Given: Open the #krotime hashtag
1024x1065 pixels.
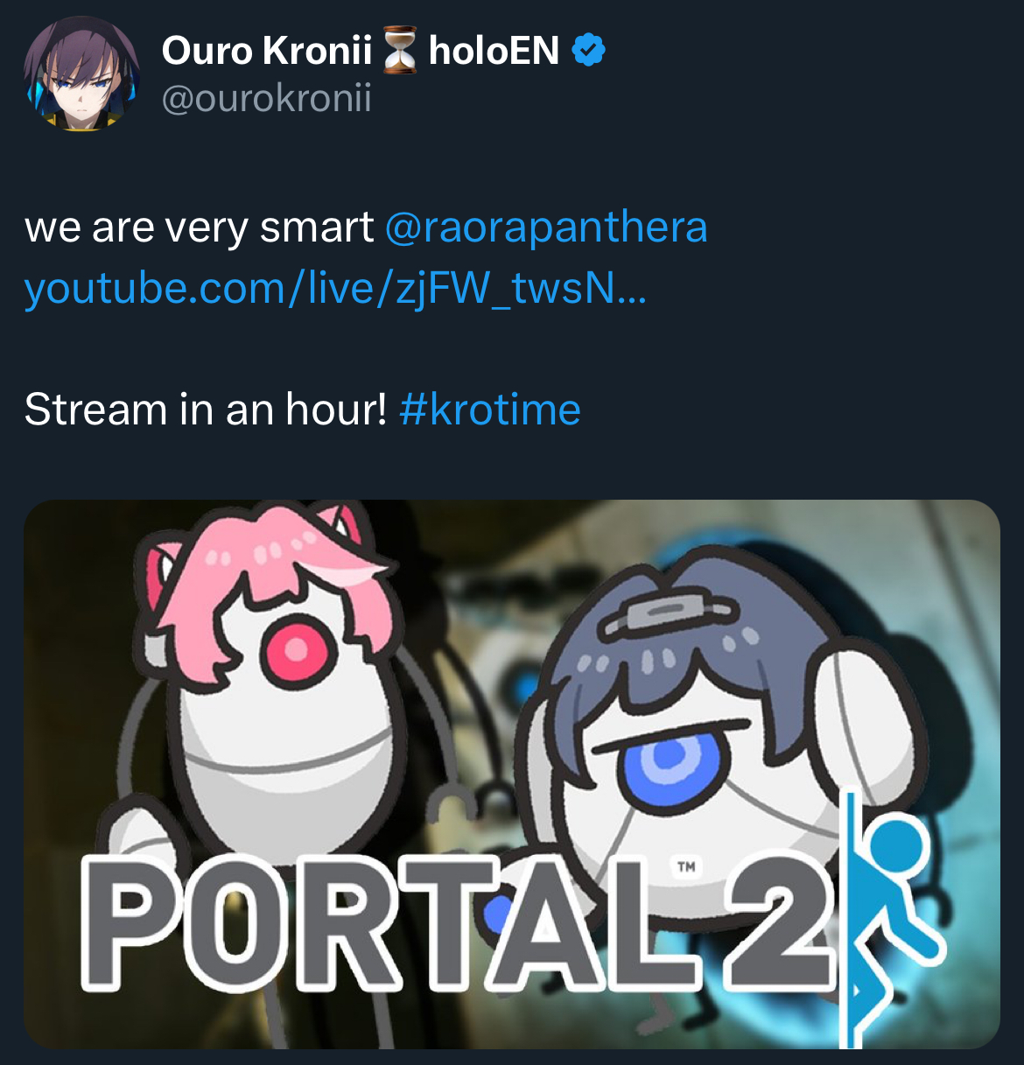Looking at the screenshot, I should (x=490, y=409).
